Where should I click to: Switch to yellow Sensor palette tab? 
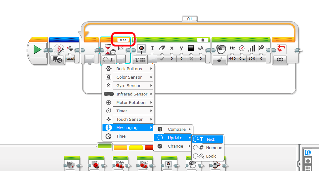tap(136, 148)
